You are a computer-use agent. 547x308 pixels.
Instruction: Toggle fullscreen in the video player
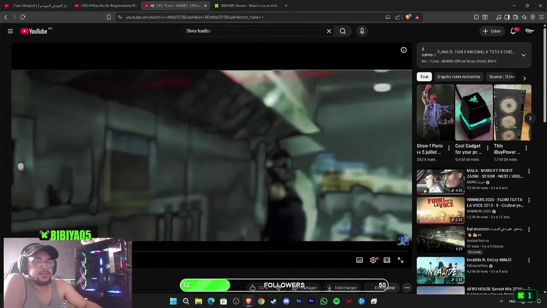pos(400,260)
